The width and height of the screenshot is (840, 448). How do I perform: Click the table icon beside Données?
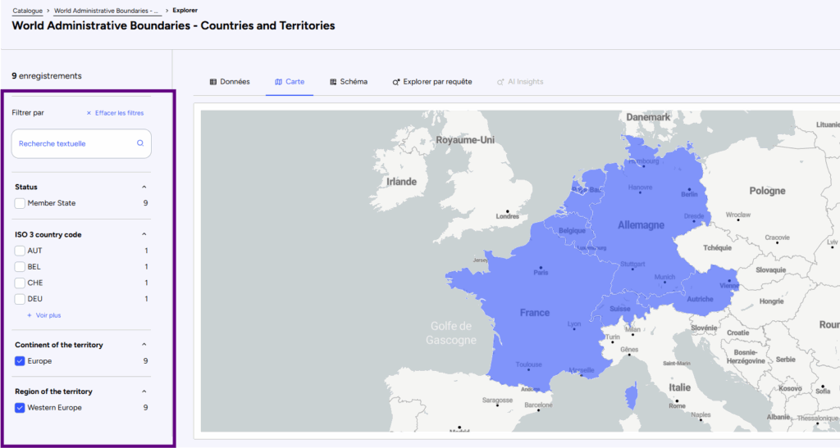click(x=213, y=82)
